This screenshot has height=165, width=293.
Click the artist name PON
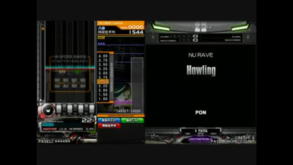point(201,112)
